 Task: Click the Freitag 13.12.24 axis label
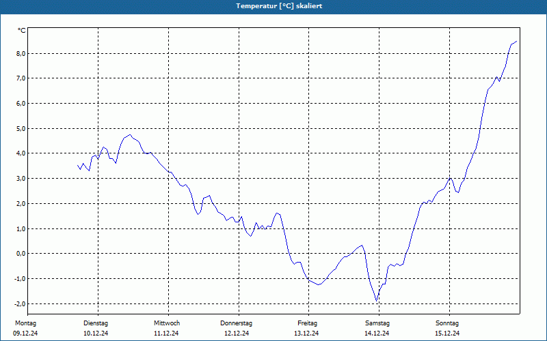tap(306, 328)
